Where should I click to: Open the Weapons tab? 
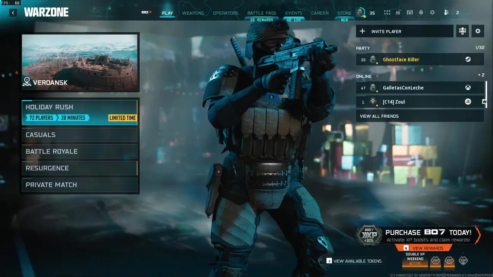193,13
